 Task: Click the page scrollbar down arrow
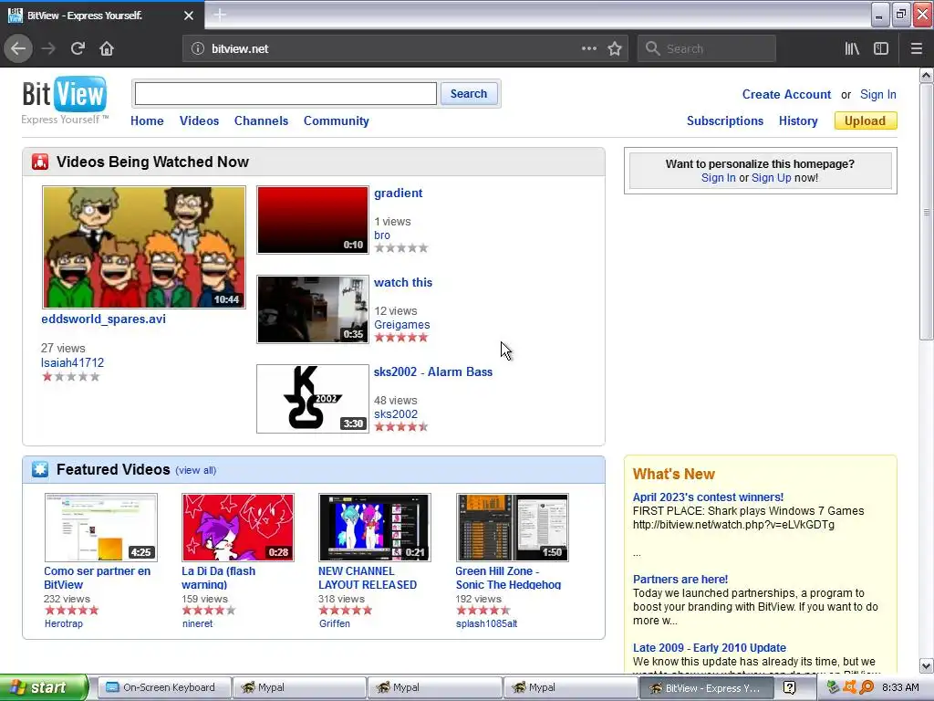(x=927, y=665)
